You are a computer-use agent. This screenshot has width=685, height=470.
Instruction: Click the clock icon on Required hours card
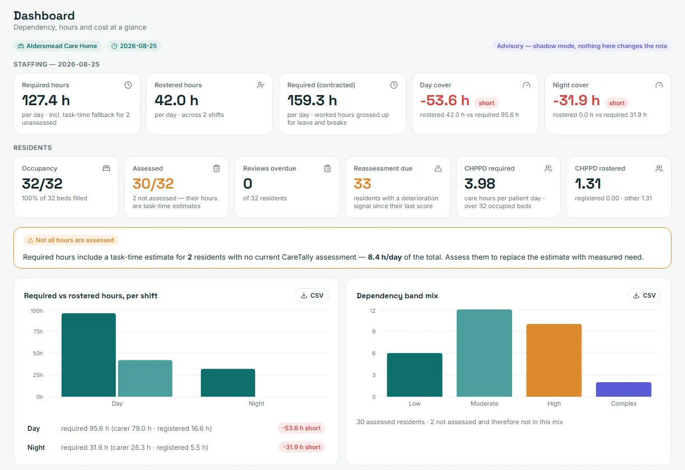point(128,85)
